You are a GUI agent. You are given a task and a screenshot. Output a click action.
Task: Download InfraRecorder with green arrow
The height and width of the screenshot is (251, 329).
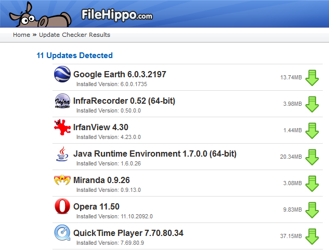pos(312,104)
